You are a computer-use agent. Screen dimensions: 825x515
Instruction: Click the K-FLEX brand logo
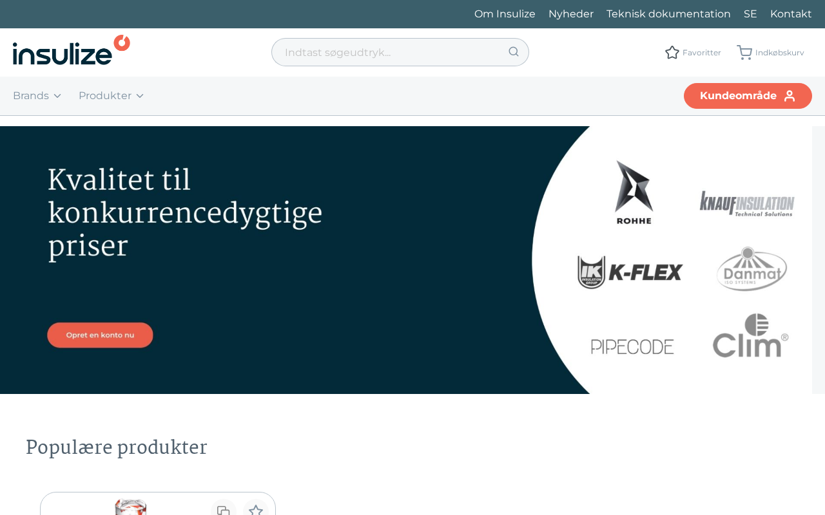click(x=630, y=272)
